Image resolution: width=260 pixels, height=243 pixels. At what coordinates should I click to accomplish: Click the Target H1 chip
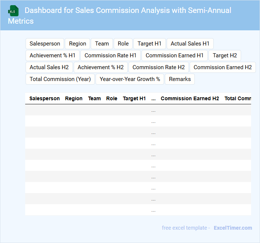pyautogui.click(x=150, y=44)
